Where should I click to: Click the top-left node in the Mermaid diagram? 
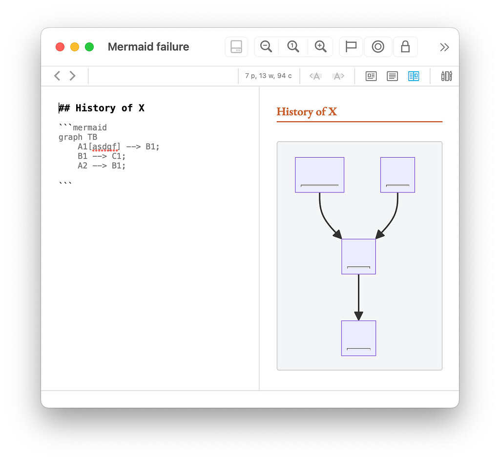pyautogui.click(x=319, y=174)
